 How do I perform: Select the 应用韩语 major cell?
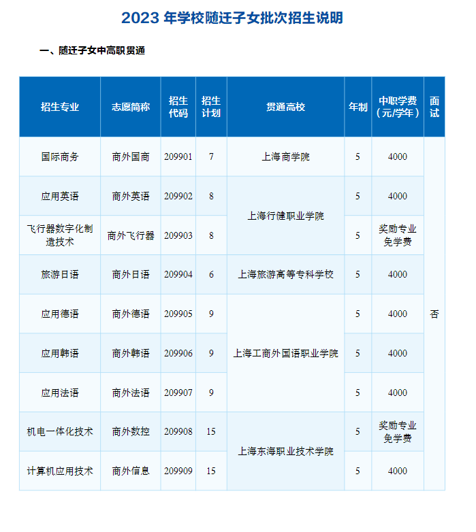click(60, 353)
